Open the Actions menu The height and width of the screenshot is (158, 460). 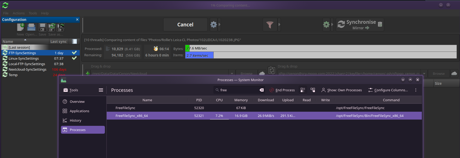coord(19,13)
